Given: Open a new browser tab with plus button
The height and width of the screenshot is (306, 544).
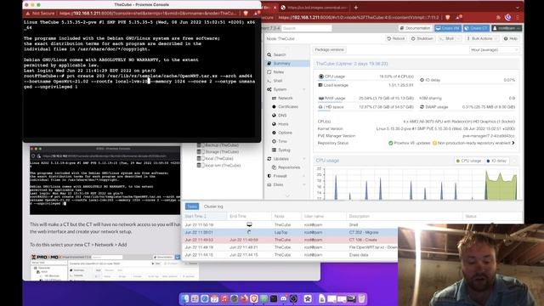Looking at the screenshot, I should 355,8.
